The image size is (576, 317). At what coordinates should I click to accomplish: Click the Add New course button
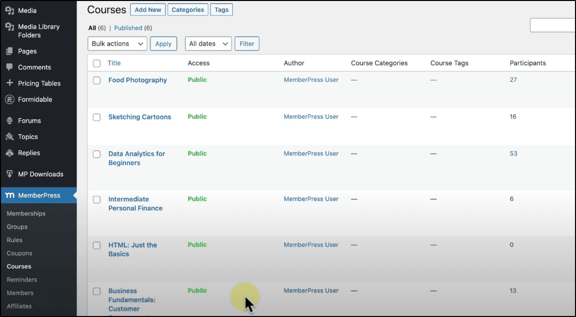point(147,9)
